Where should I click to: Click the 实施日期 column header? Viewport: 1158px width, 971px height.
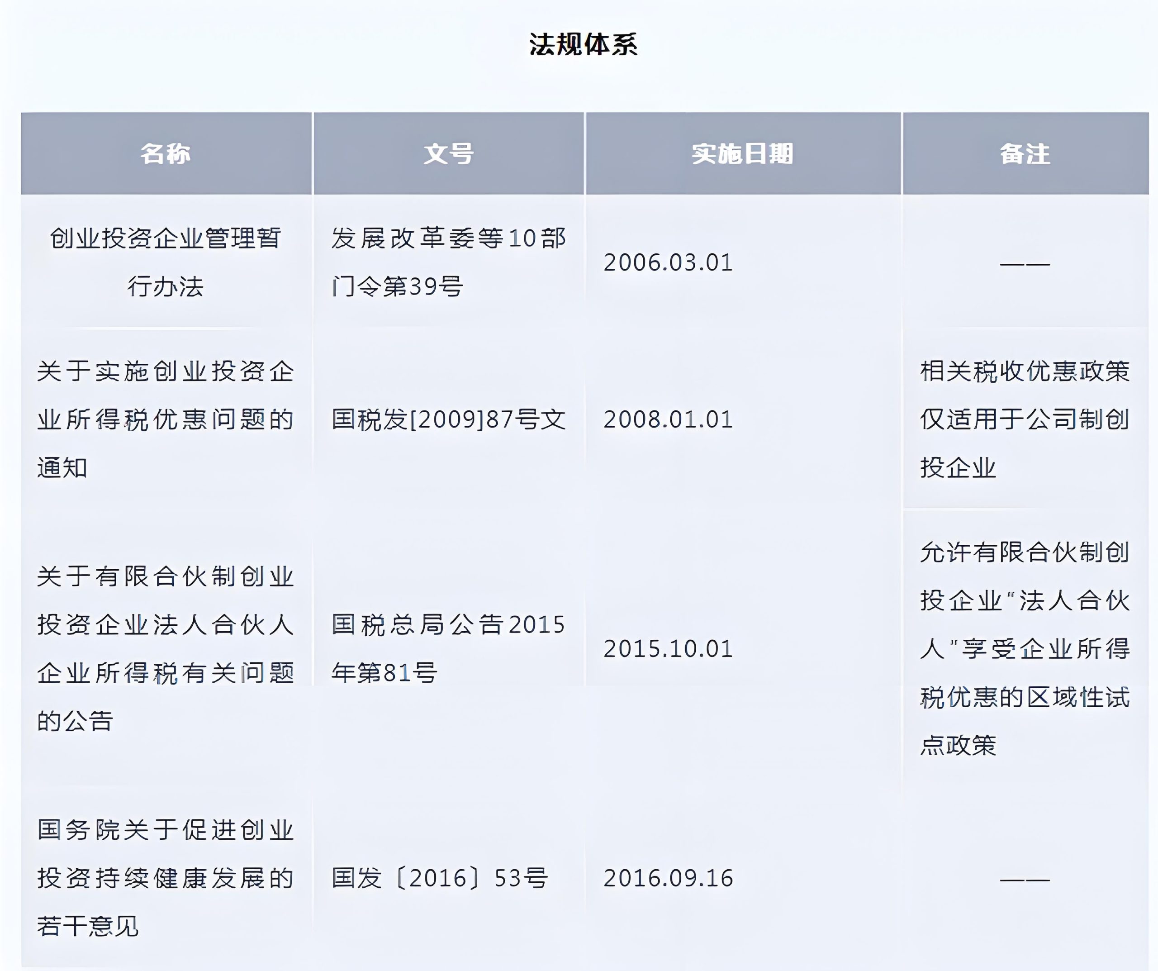(742, 154)
